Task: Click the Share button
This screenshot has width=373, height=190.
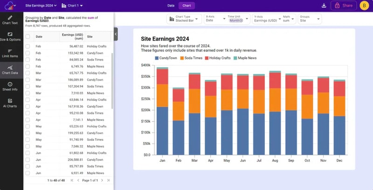Action: click(344, 6)
